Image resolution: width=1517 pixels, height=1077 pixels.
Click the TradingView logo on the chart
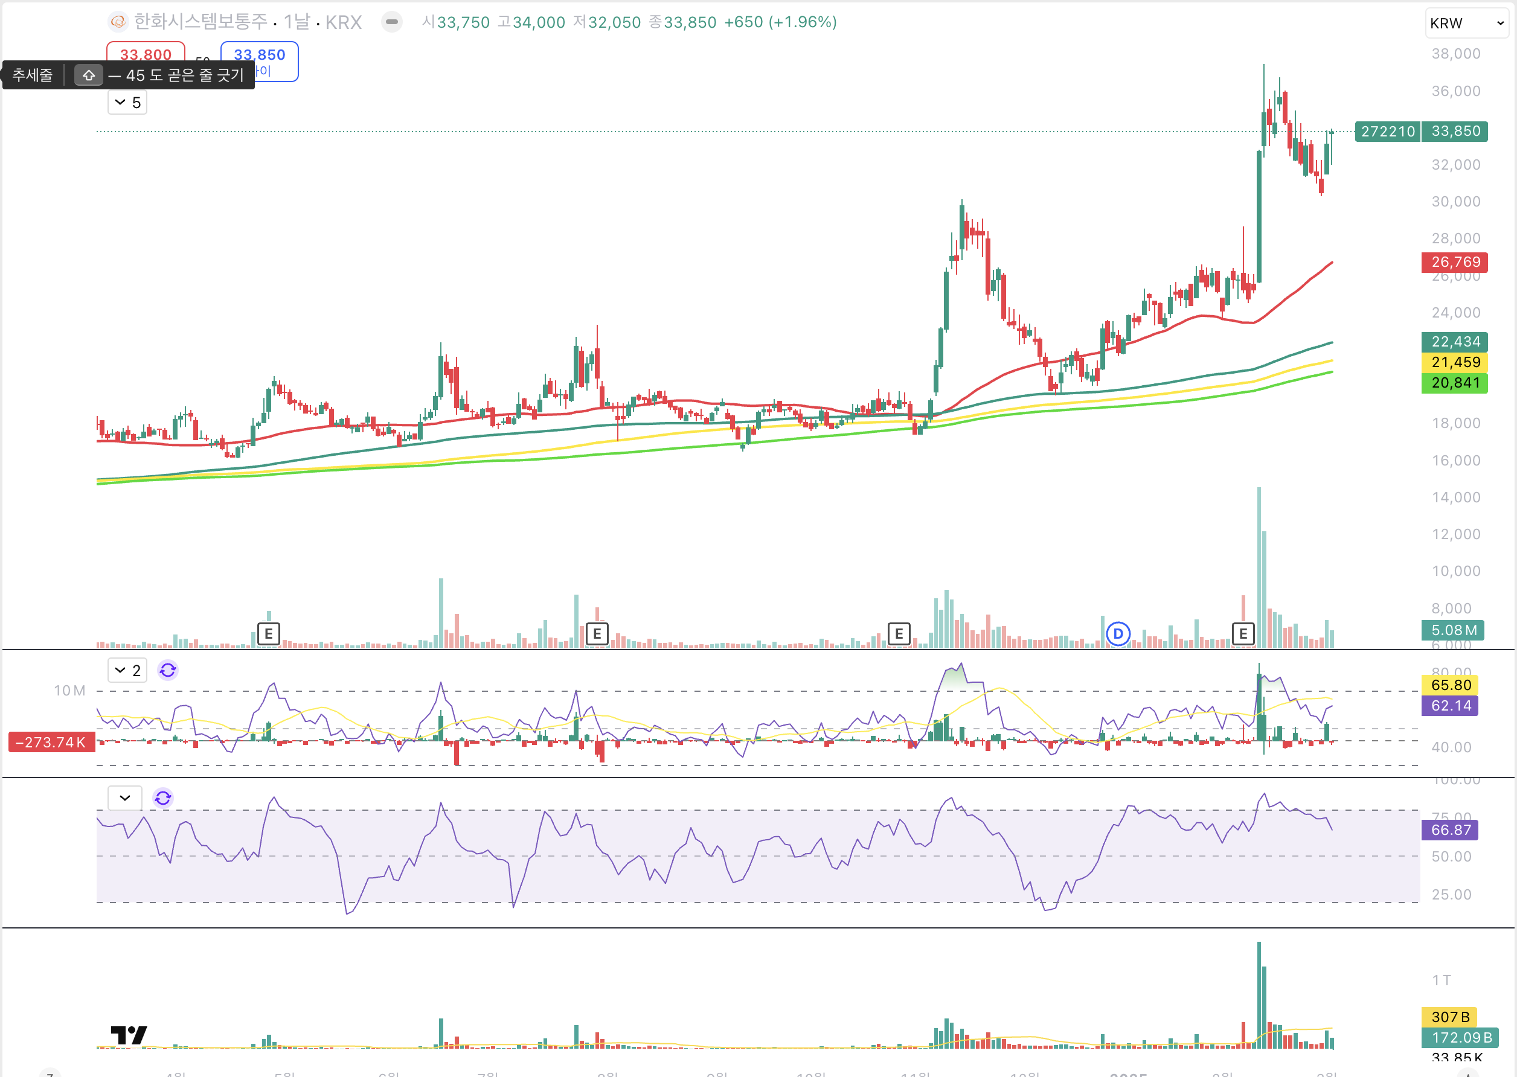pyautogui.click(x=129, y=1035)
